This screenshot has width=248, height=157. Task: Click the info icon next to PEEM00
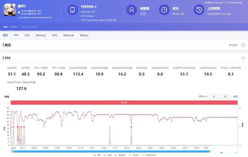pyautogui.click(x=95, y=7)
